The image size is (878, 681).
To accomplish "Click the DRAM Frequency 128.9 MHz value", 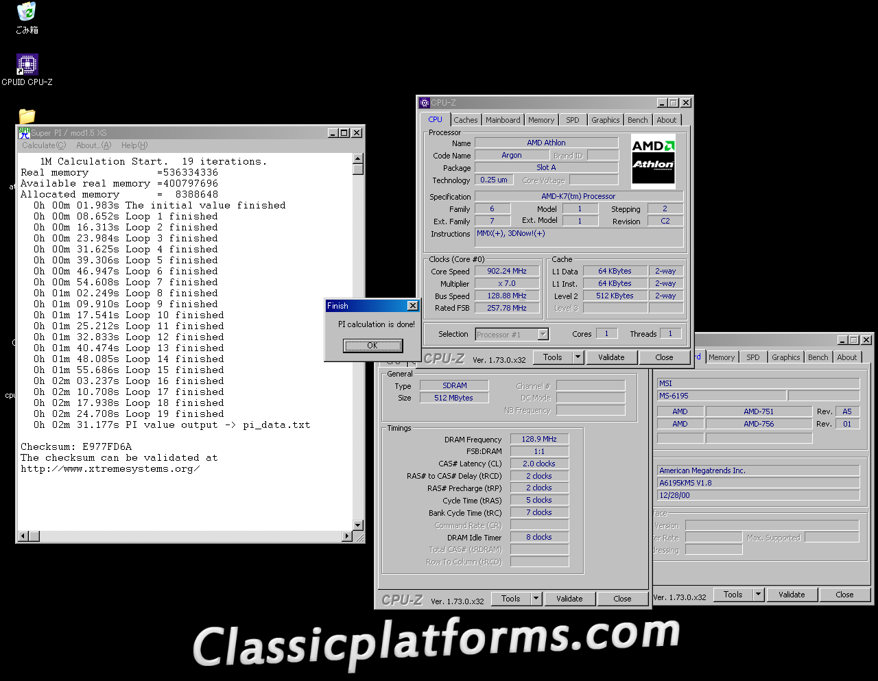I will coord(539,439).
